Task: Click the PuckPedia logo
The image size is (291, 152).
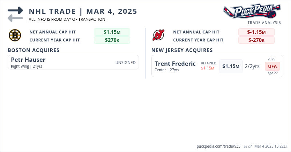Action: [252, 11]
